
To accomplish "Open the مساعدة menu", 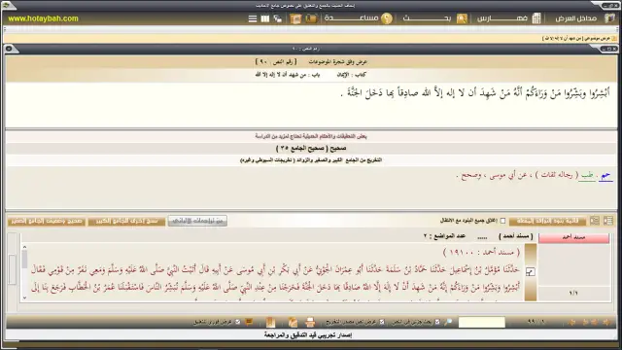I will click(x=351, y=18).
